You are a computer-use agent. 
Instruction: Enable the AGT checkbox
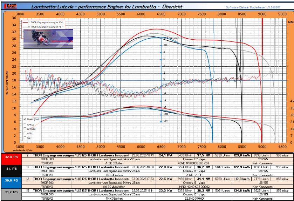25,138
